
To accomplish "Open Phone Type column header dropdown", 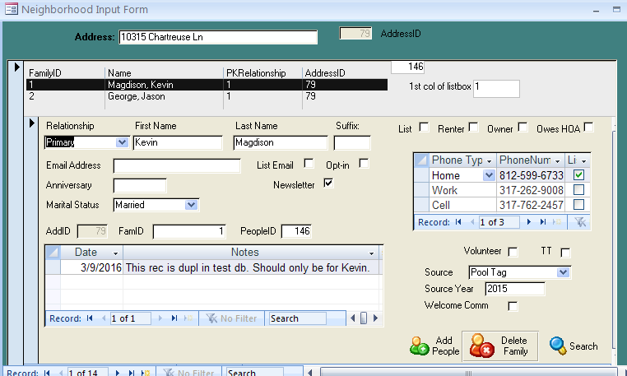I will pyautogui.click(x=489, y=160).
